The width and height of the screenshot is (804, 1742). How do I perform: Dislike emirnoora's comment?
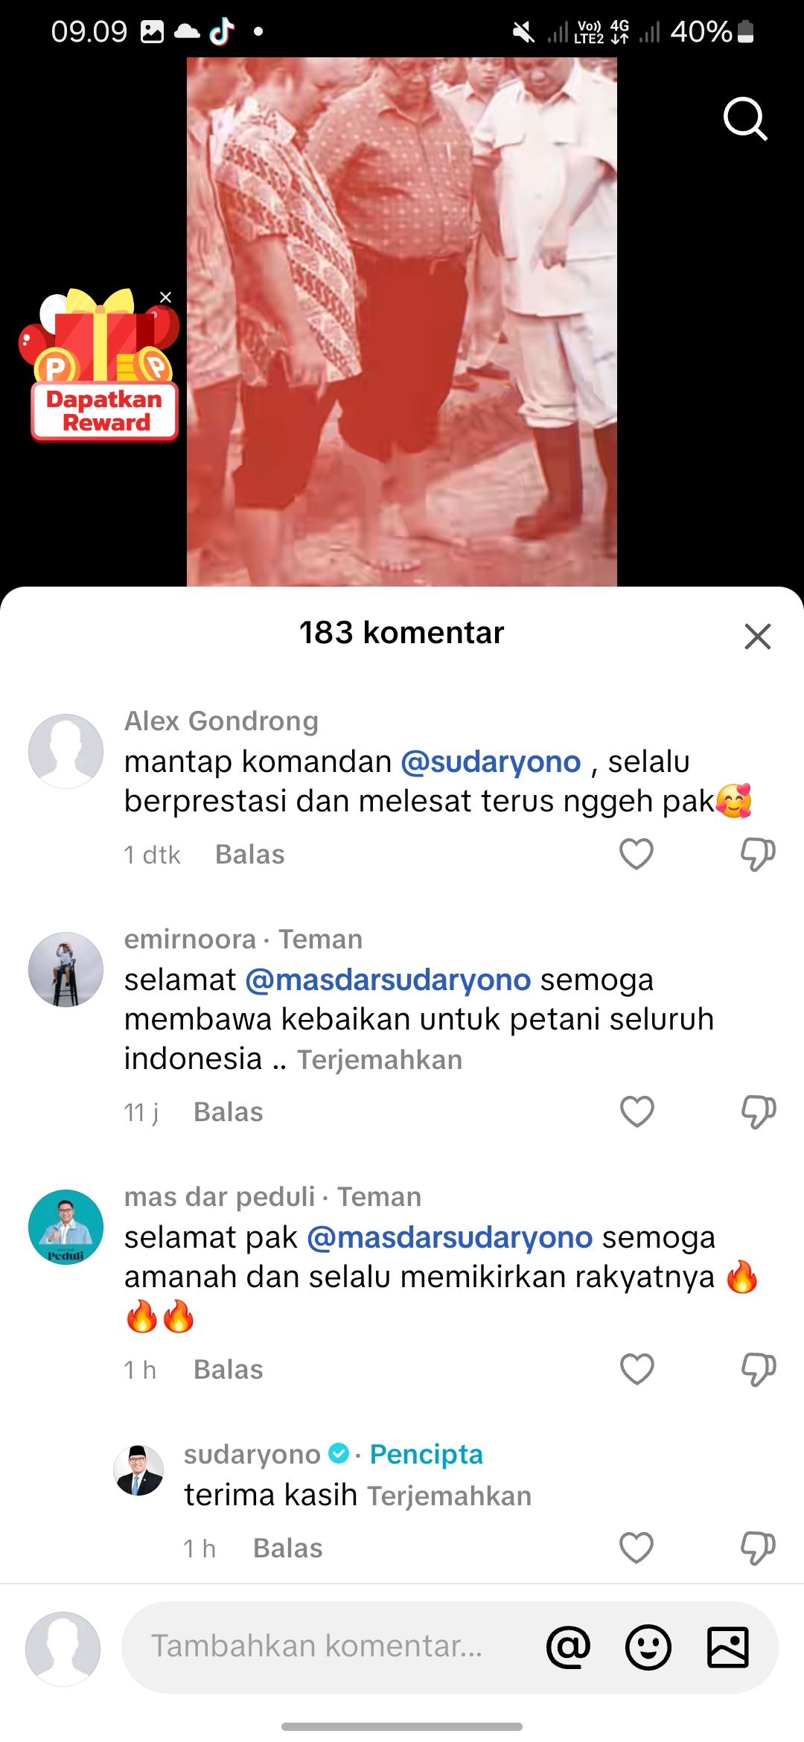pos(758,1111)
